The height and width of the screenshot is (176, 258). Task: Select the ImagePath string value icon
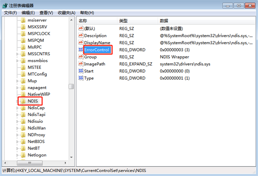pos(81,64)
